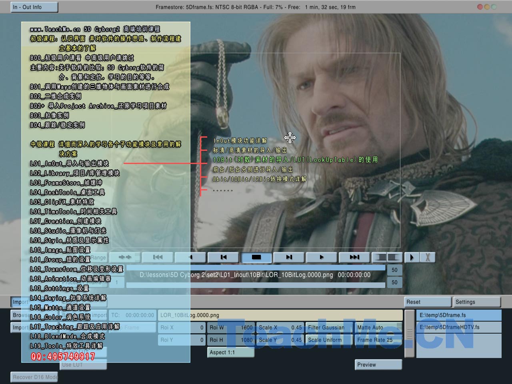Click the Roi Y value field
The height and width of the screenshot is (384, 512).
(182, 340)
